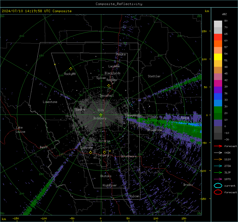Click the Didsbury town label

pos(100,118)
